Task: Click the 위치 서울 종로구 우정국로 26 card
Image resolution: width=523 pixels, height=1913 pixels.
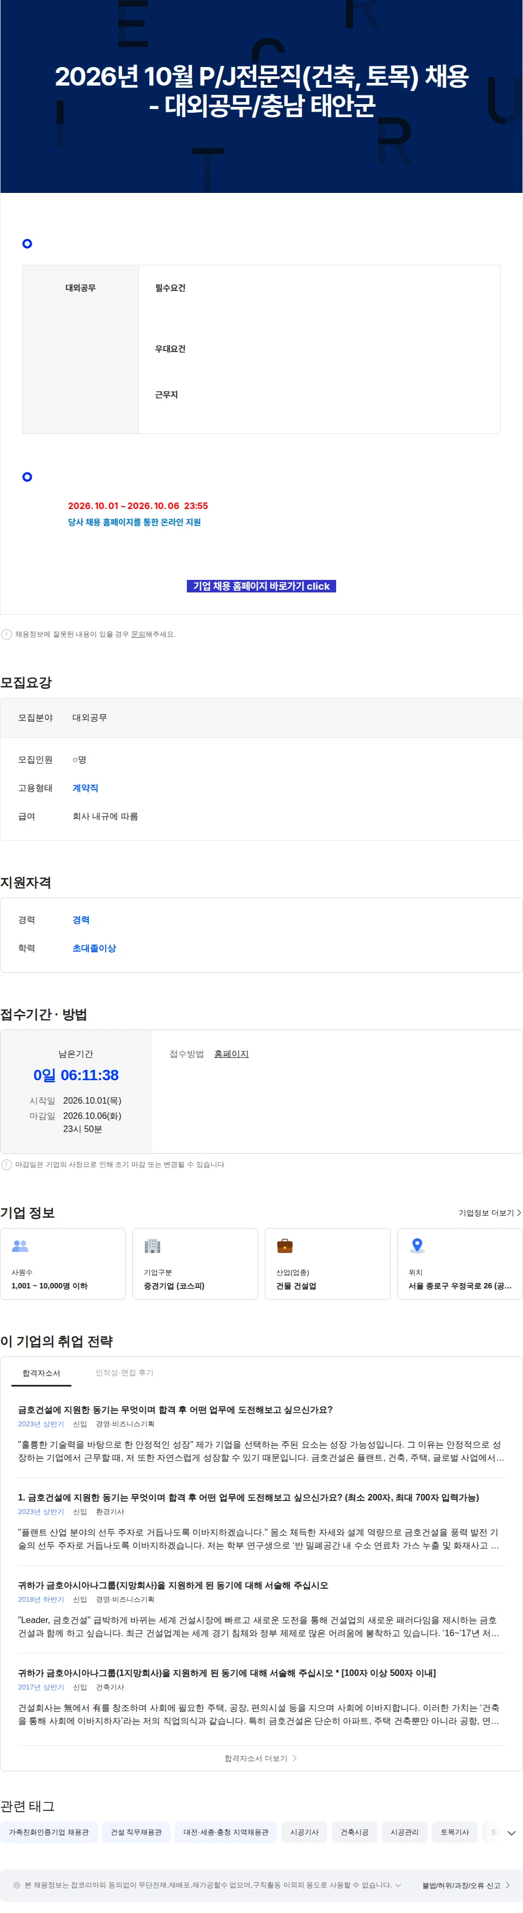Action: click(460, 1264)
